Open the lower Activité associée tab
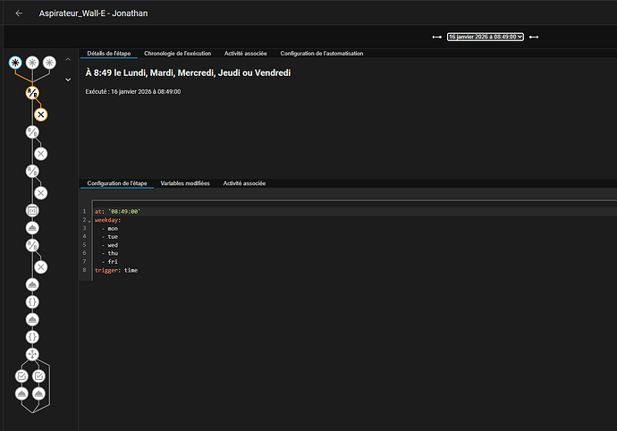The width and height of the screenshot is (617, 431). (x=244, y=182)
